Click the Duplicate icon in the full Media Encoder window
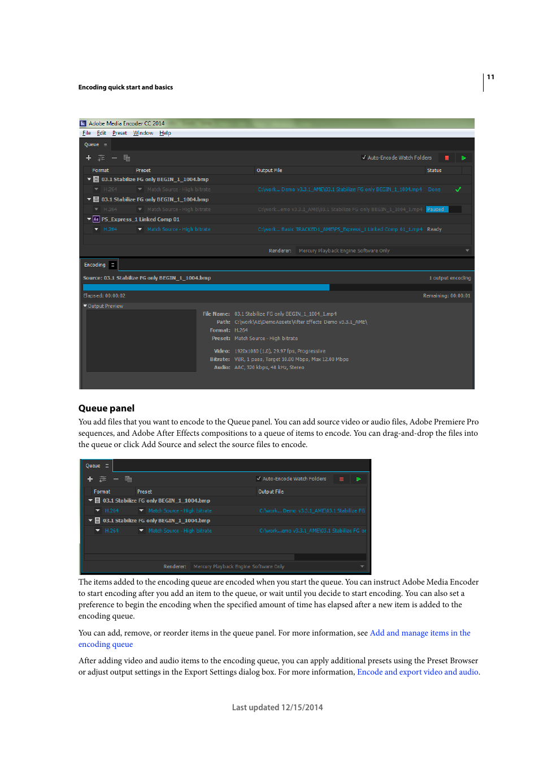539x764 pixels. tap(127, 158)
